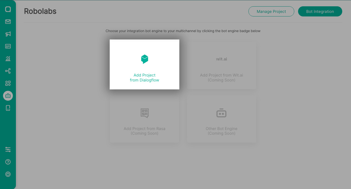Open the settings sliders icon
Viewport: 351px width, 189px height.
coord(8,149)
